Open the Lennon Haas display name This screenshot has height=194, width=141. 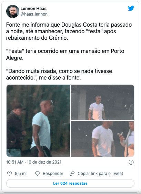33,9
